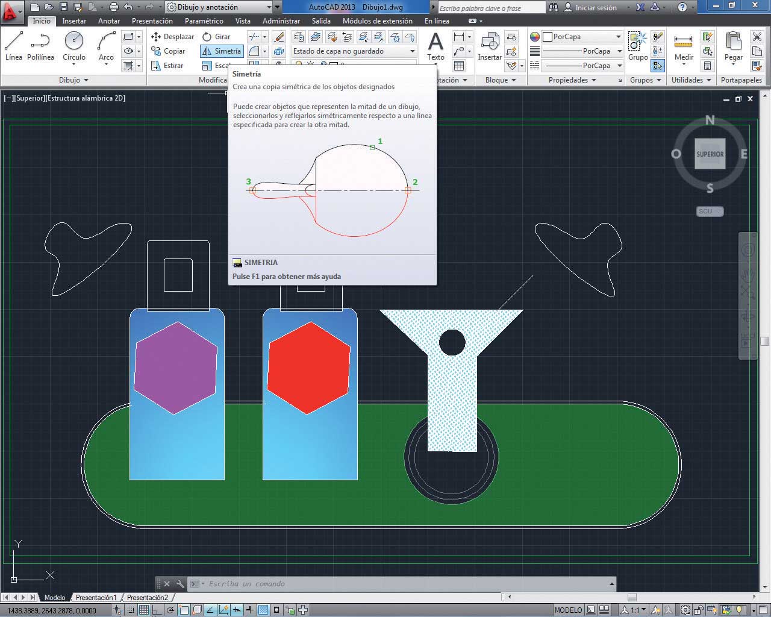Image resolution: width=771 pixels, height=617 pixels.
Task: Toggle the MODELO space button
Action: [568, 610]
